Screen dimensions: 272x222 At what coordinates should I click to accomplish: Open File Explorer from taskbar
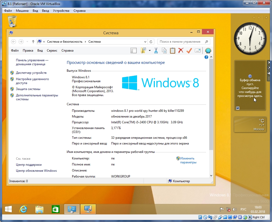coord(39,209)
